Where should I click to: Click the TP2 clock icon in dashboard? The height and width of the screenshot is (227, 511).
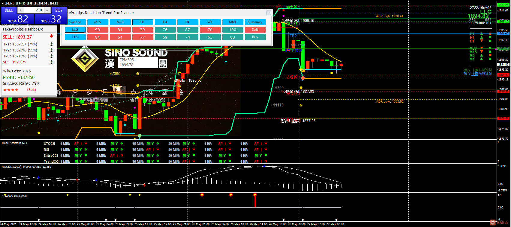51,50
